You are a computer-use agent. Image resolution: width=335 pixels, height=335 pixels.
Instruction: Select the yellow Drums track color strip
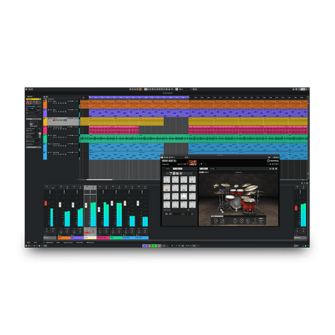pyautogui.click(x=45, y=121)
